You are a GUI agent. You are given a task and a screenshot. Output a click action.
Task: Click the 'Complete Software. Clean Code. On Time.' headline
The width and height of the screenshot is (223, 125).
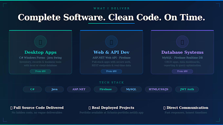111,17
